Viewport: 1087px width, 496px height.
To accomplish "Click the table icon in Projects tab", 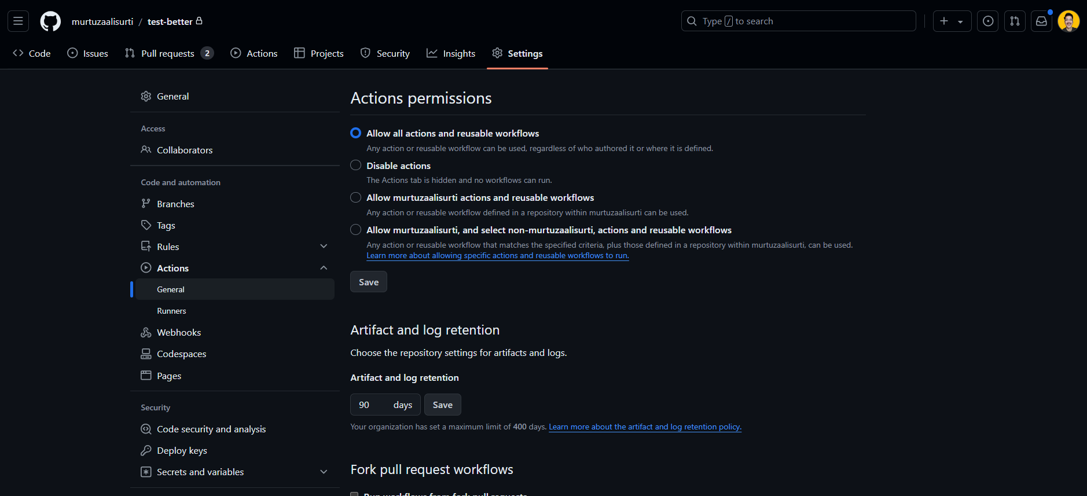I will tap(299, 53).
